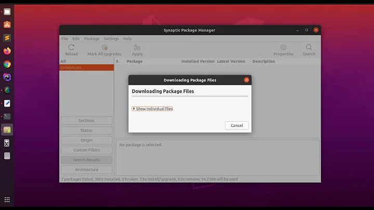
Task: Click the Sections filter button
Action: point(87,121)
